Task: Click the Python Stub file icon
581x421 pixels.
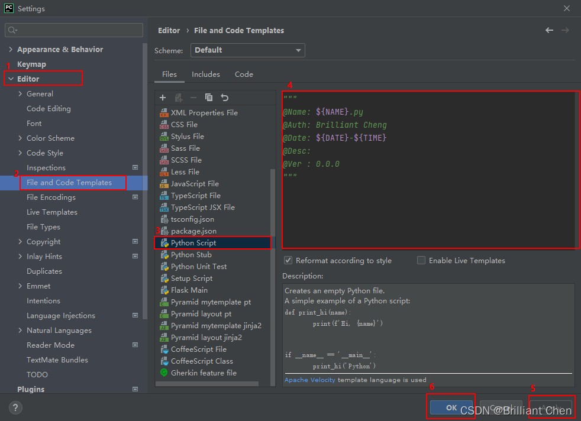Action: [x=164, y=255]
